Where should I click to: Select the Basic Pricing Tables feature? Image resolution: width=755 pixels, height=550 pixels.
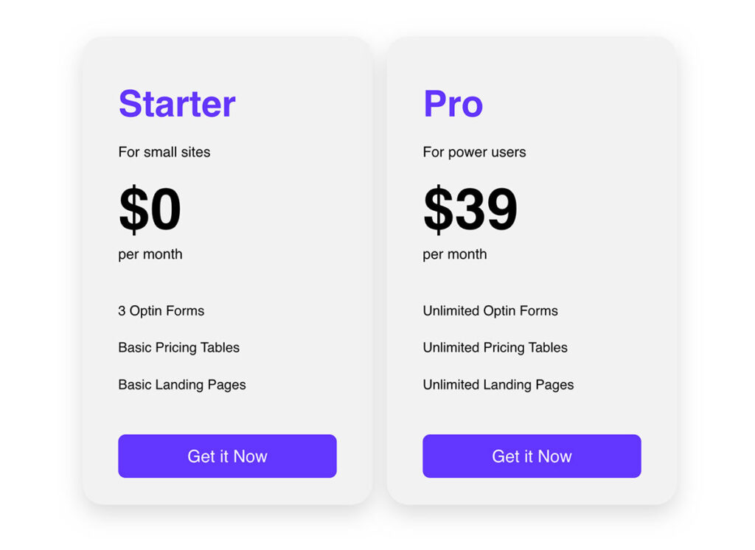click(178, 348)
